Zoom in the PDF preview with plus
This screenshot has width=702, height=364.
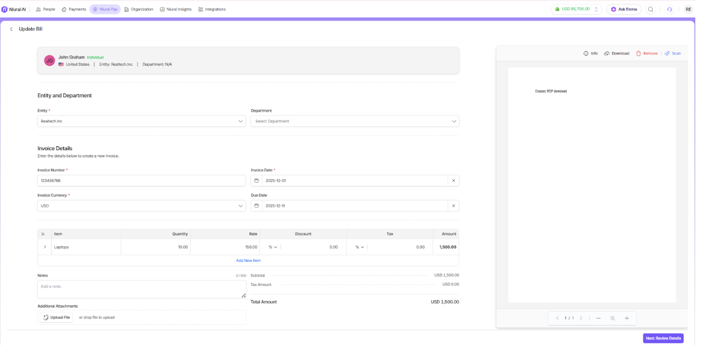tap(627, 318)
